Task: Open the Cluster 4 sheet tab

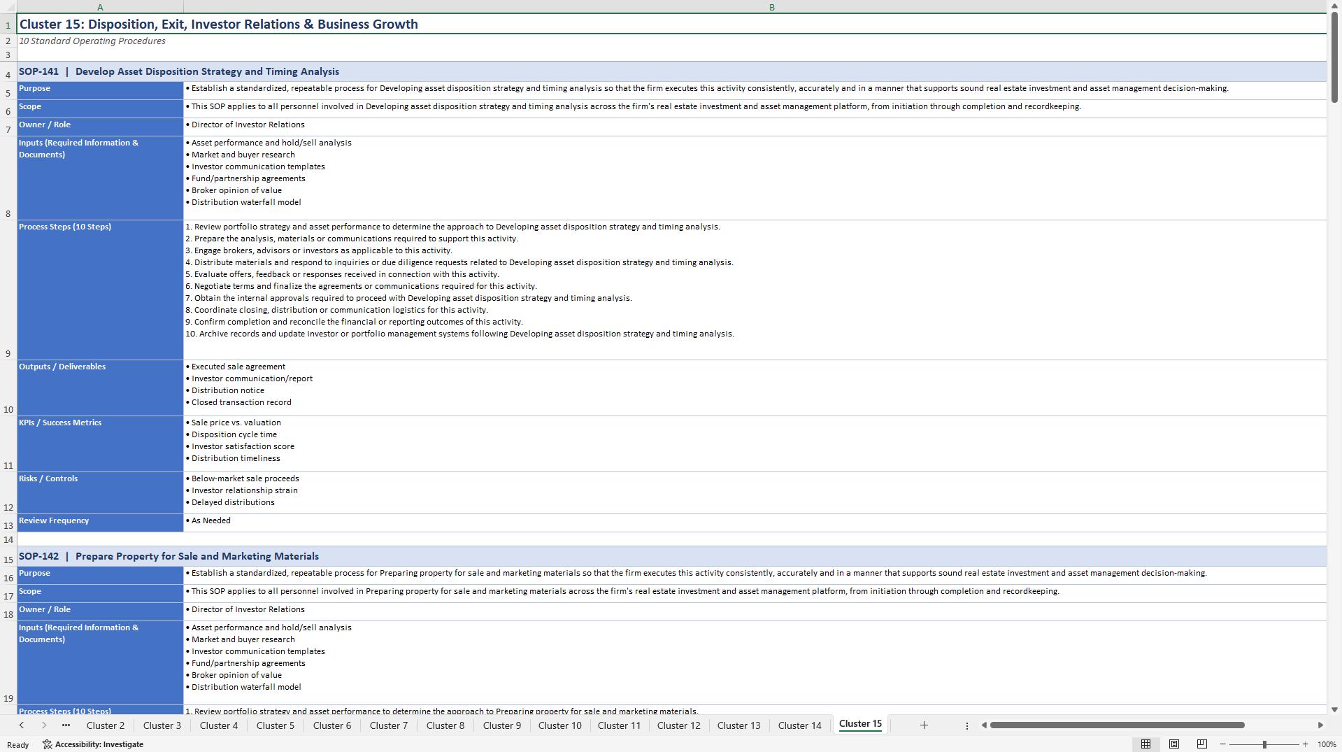Action: (219, 725)
